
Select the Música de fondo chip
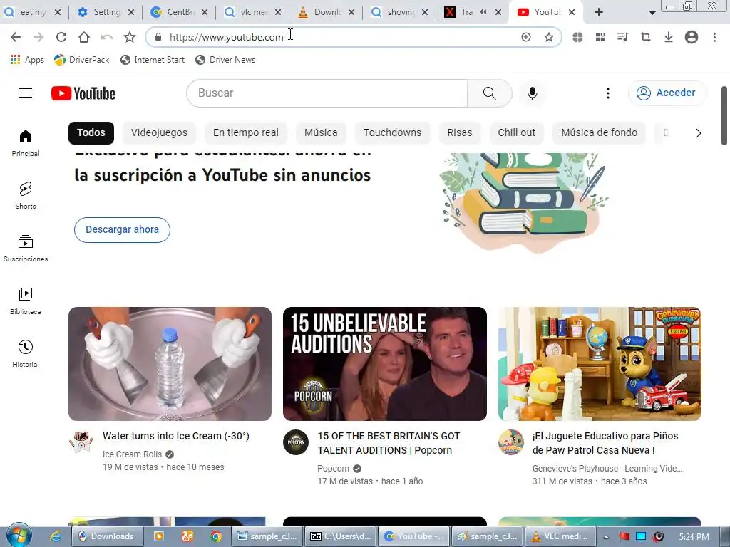tap(599, 132)
